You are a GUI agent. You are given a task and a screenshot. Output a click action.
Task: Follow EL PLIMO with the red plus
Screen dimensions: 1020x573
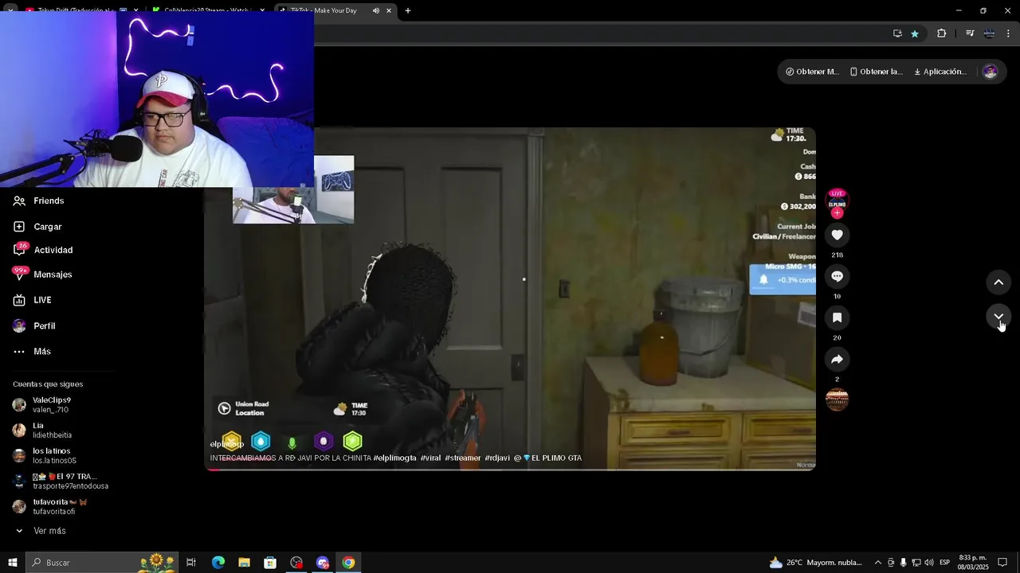pos(837,212)
